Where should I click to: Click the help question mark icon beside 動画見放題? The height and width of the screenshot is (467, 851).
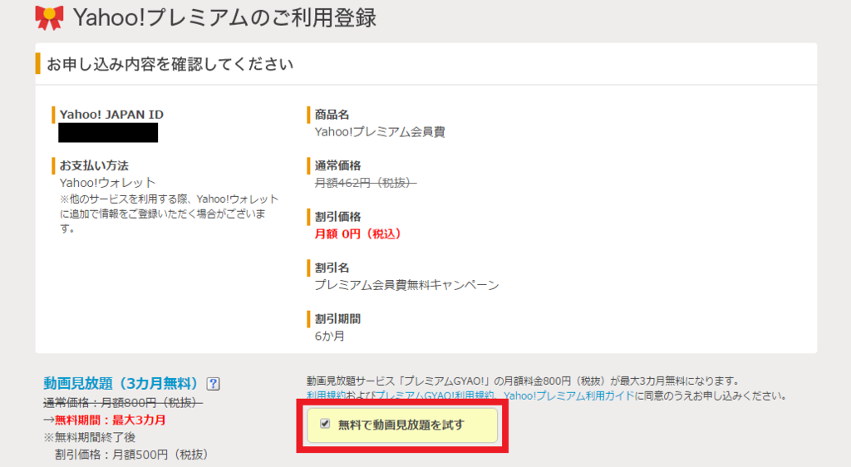(214, 383)
